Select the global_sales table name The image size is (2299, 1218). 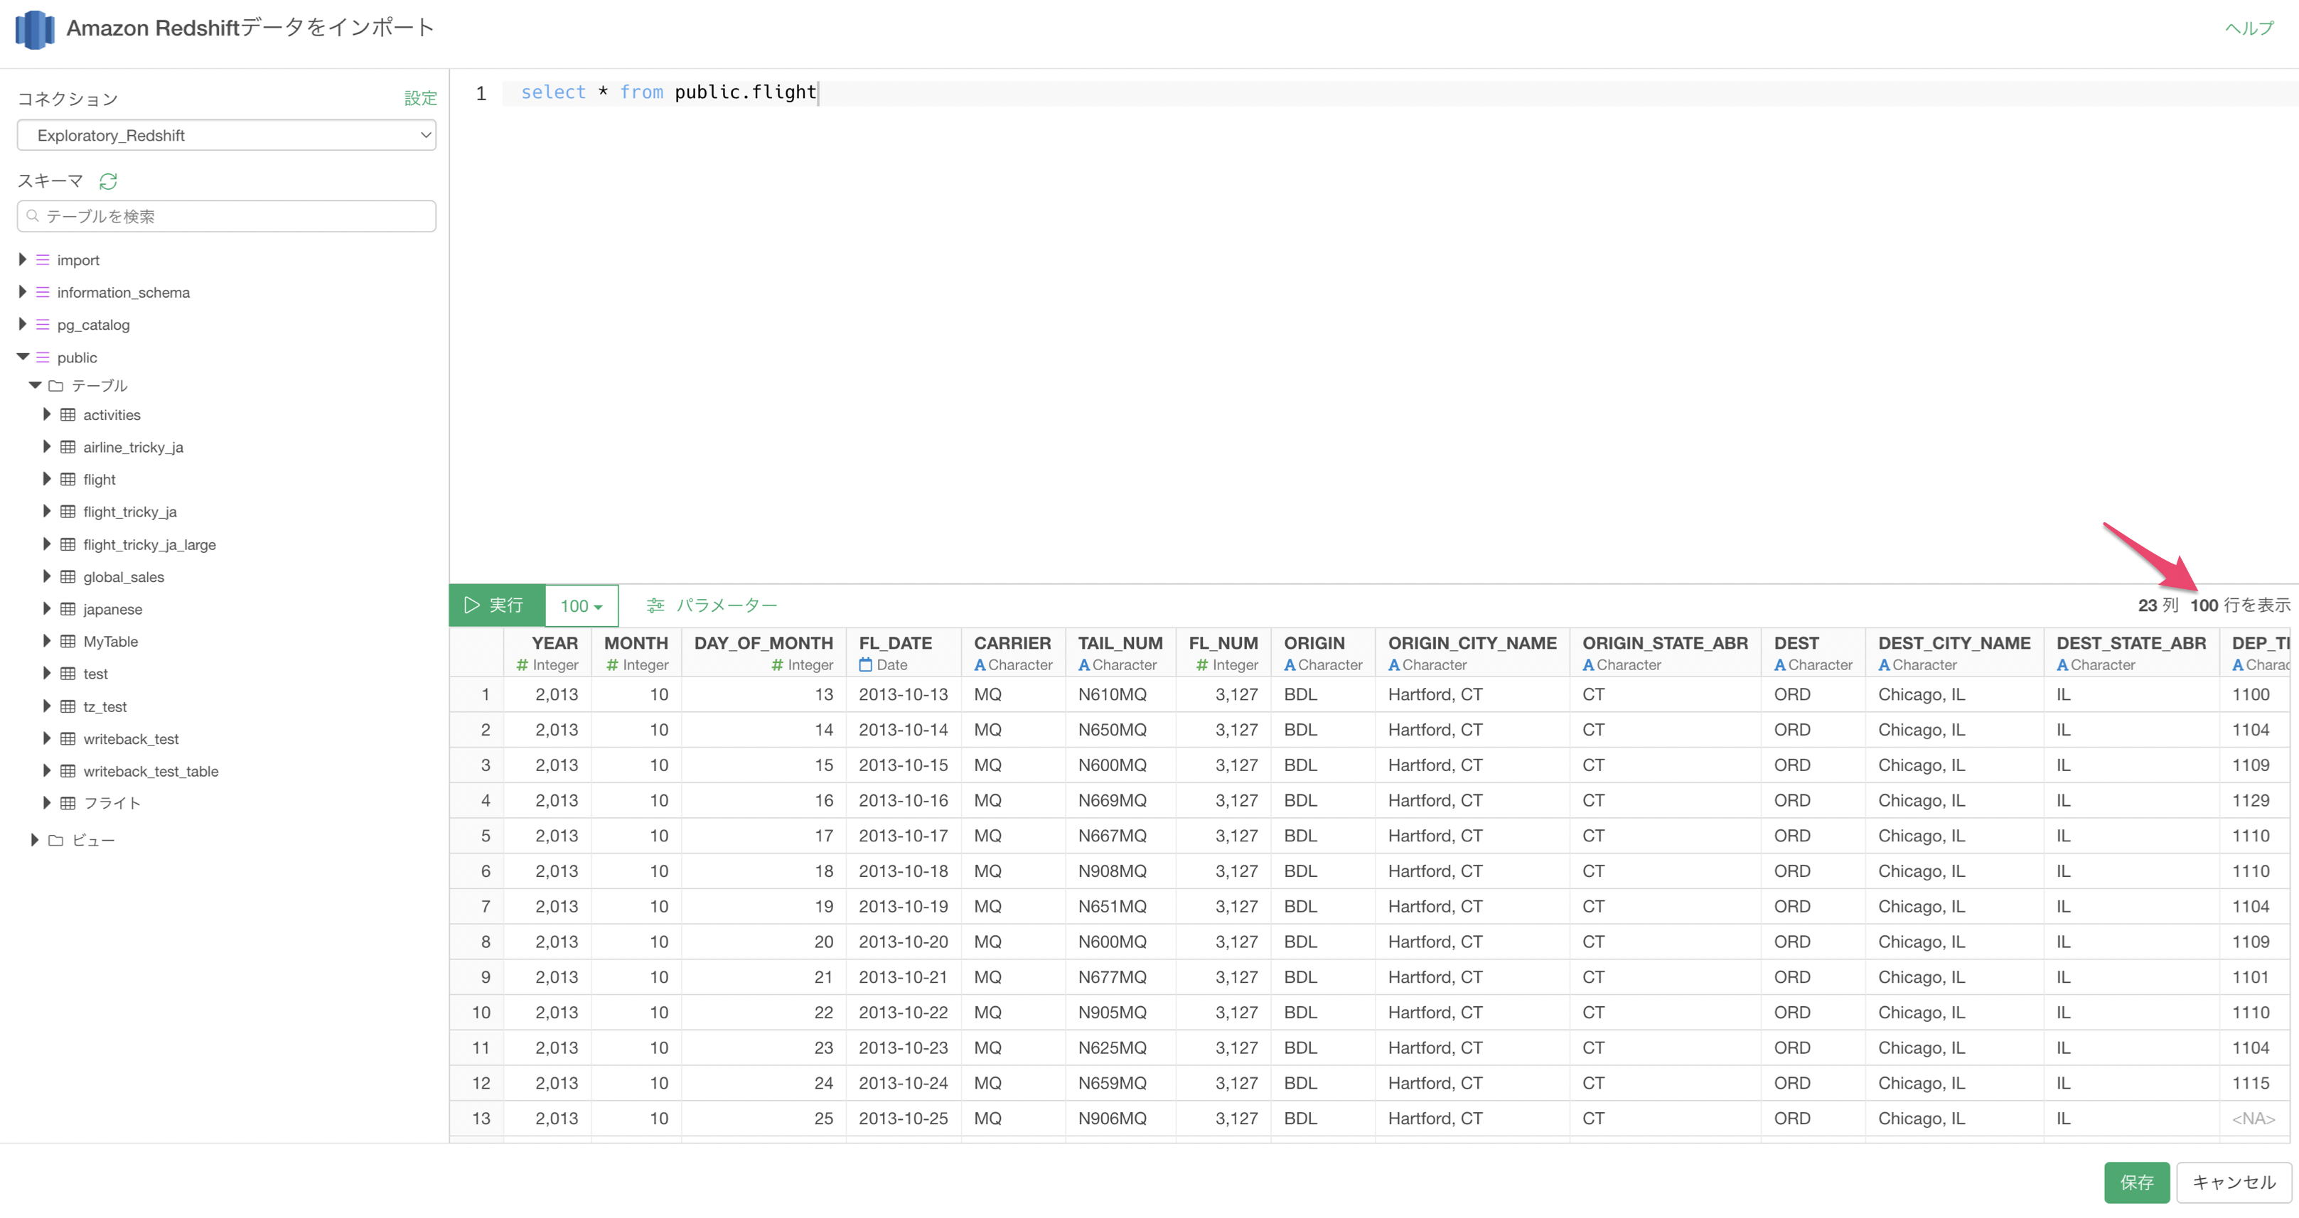(123, 576)
